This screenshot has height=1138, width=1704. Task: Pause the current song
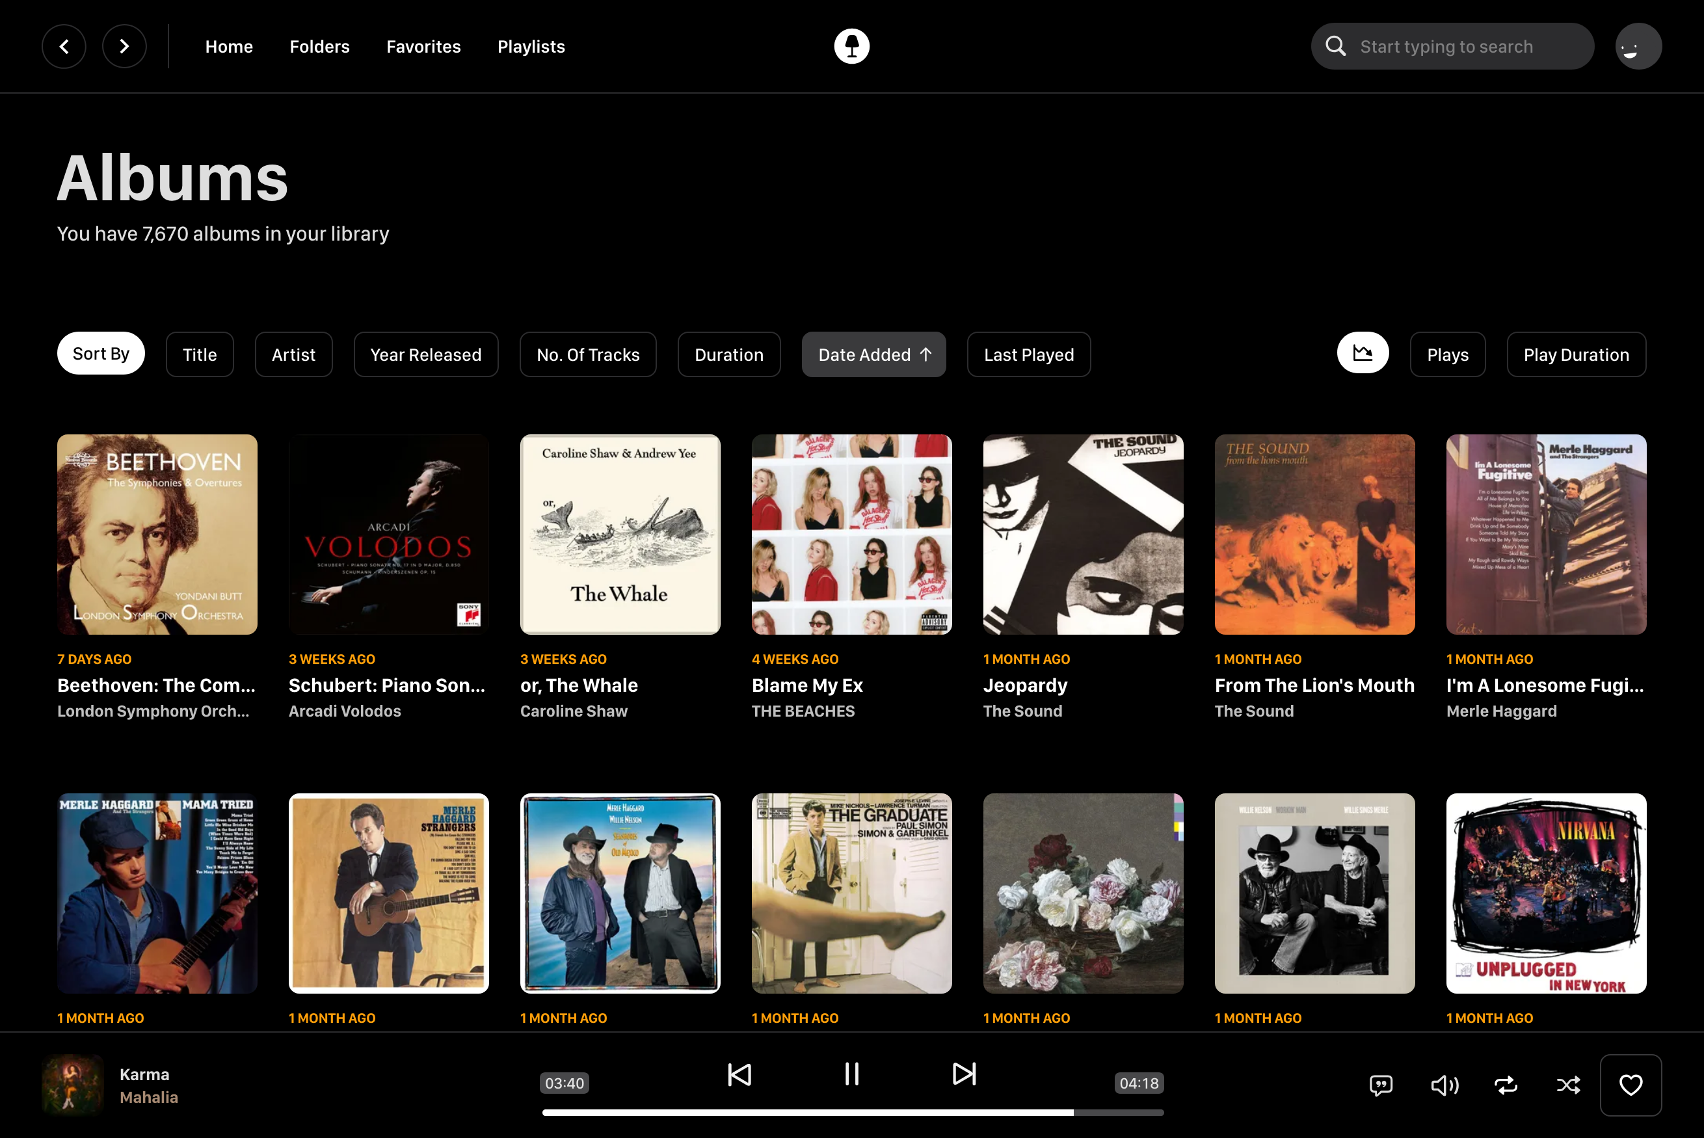(x=851, y=1074)
